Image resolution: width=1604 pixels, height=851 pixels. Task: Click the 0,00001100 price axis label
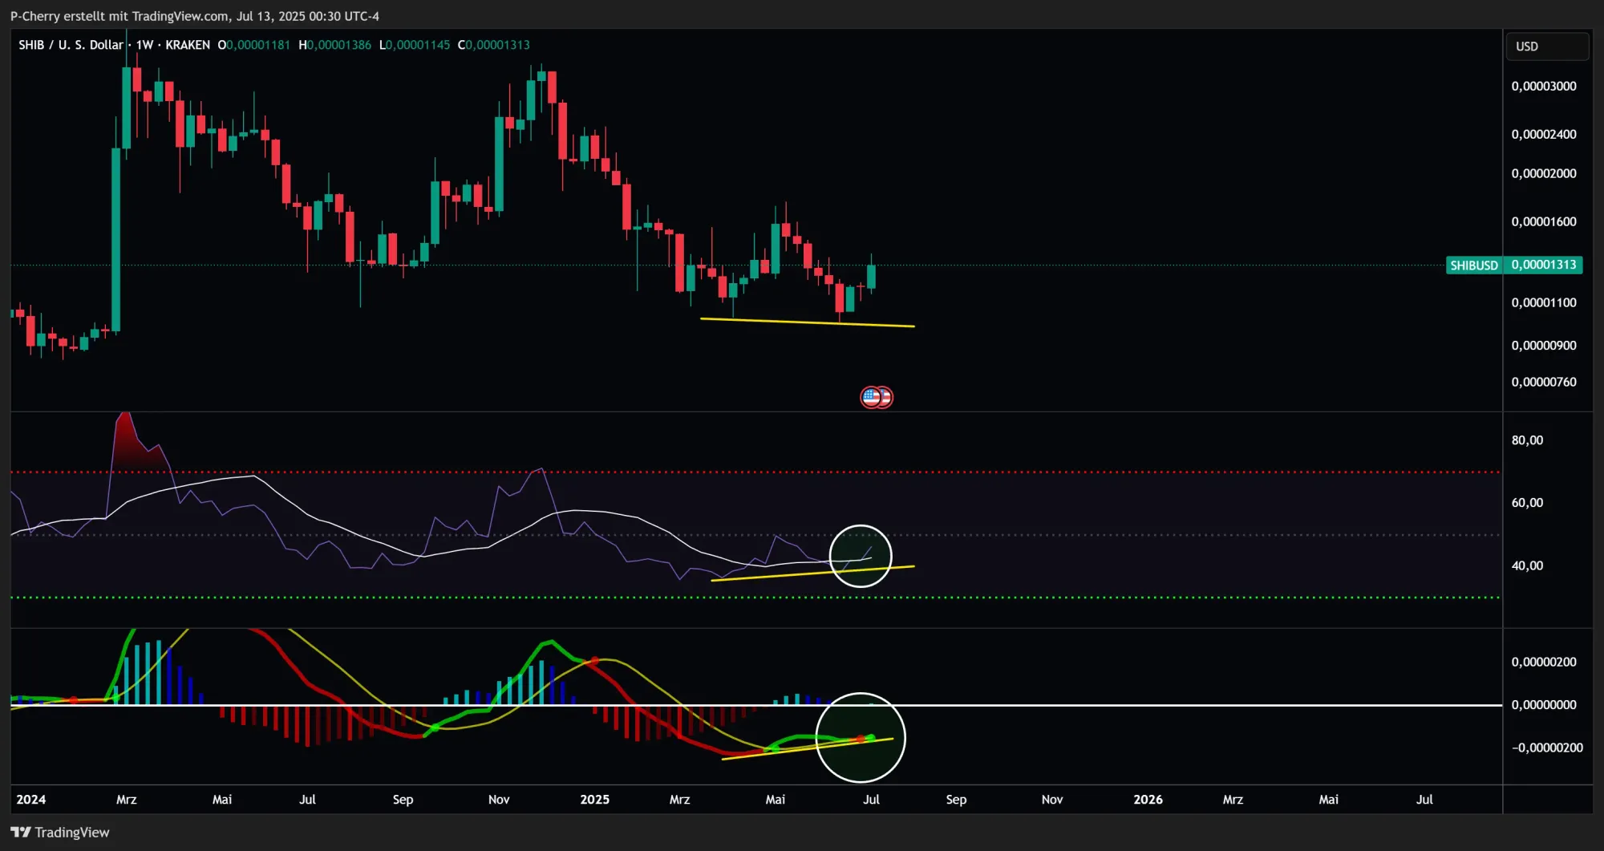tap(1544, 302)
